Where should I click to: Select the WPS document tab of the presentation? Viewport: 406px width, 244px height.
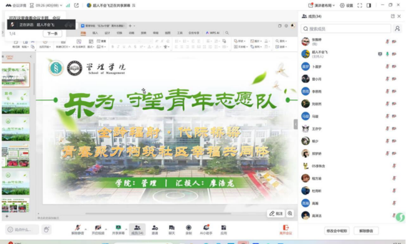pyautogui.click(x=103, y=26)
